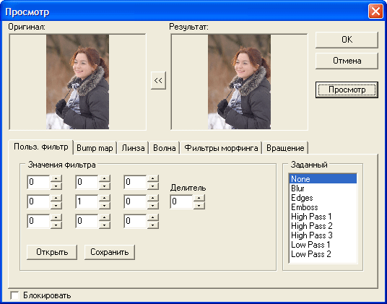387x304 pixels.
Task: Increase the top-left filter matrix value
Action: tap(56, 178)
